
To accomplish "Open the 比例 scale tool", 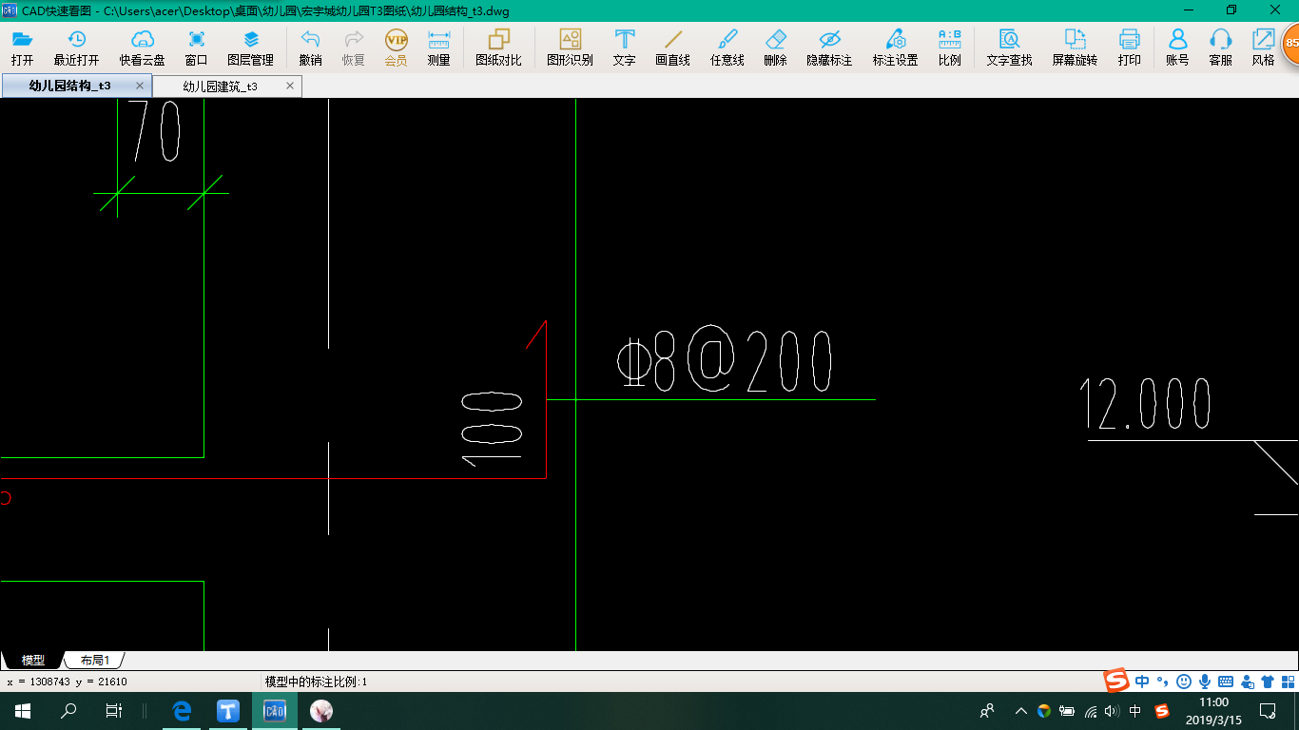I will pos(950,48).
